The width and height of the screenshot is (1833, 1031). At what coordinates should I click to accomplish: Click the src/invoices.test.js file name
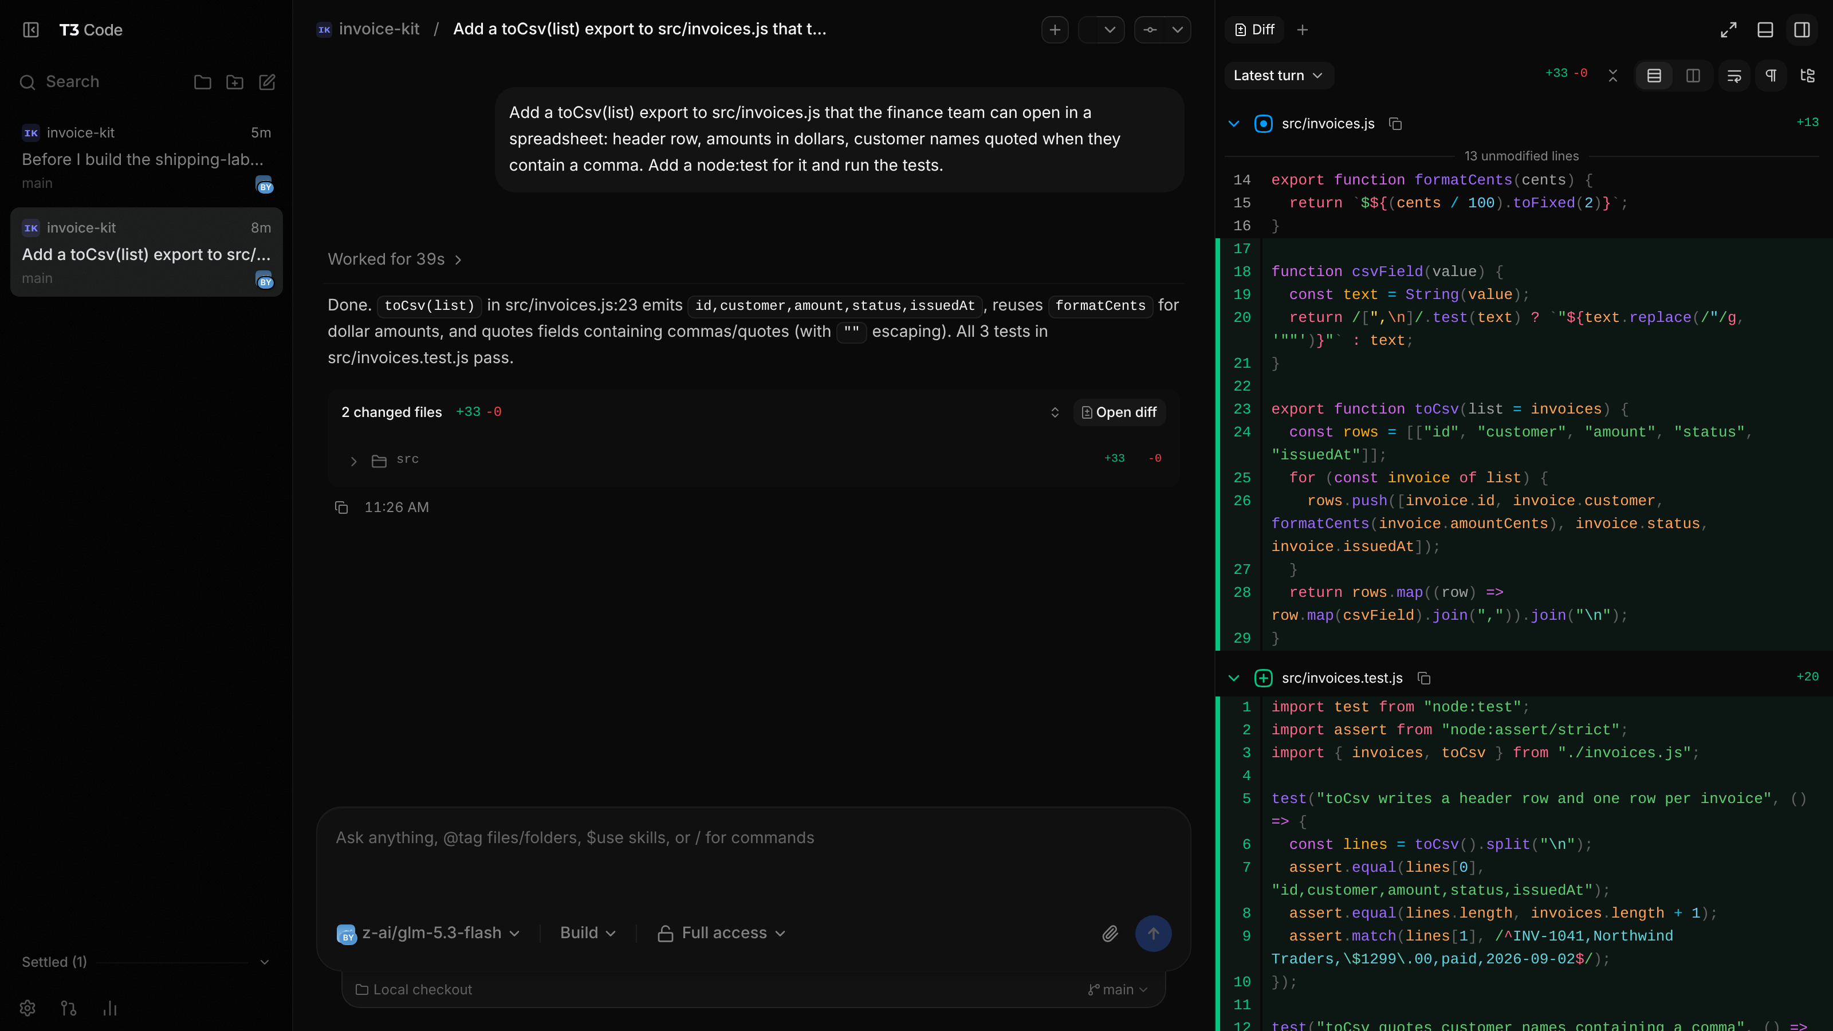tap(1342, 678)
